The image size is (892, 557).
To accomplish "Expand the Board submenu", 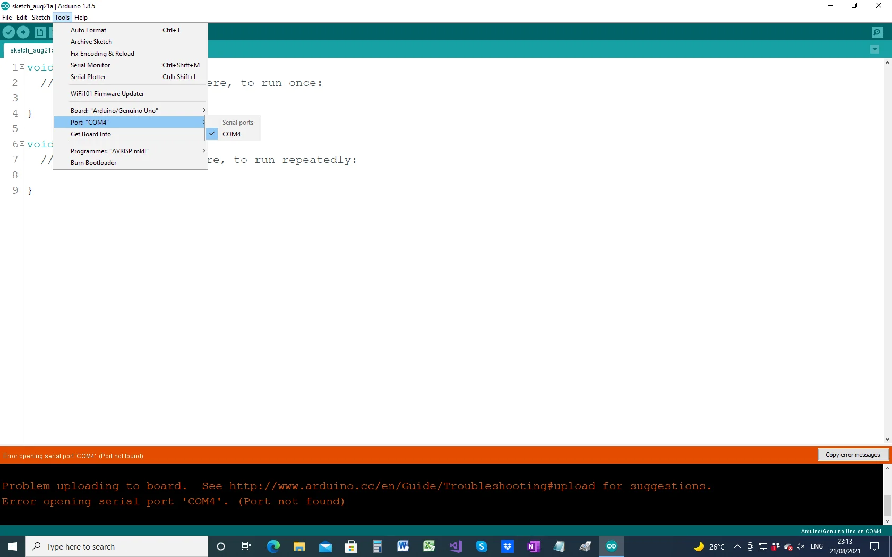I will click(x=130, y=110).
